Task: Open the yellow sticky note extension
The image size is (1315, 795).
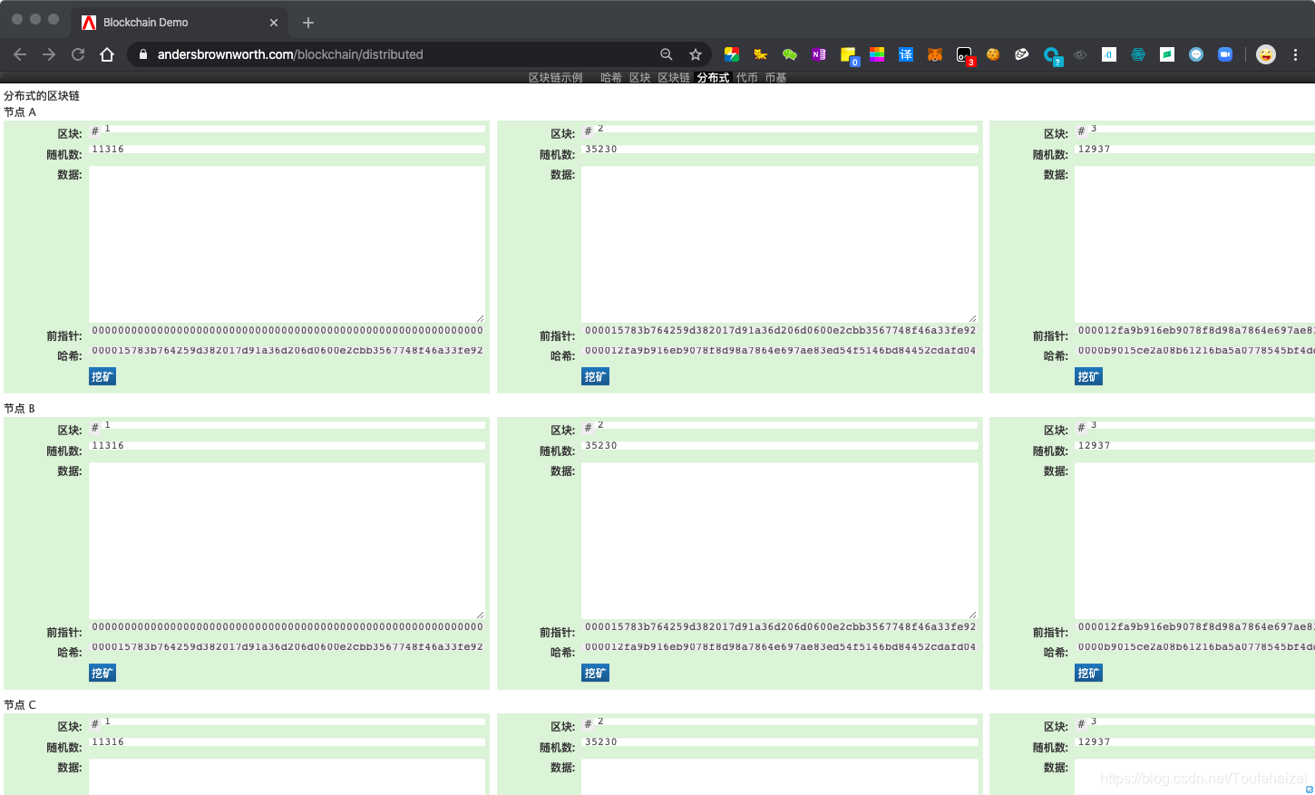Action: [849, 56]
